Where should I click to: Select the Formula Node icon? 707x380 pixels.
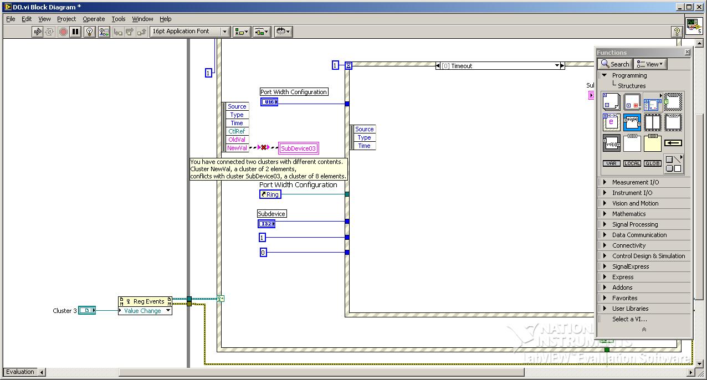(x=611, y=143)
